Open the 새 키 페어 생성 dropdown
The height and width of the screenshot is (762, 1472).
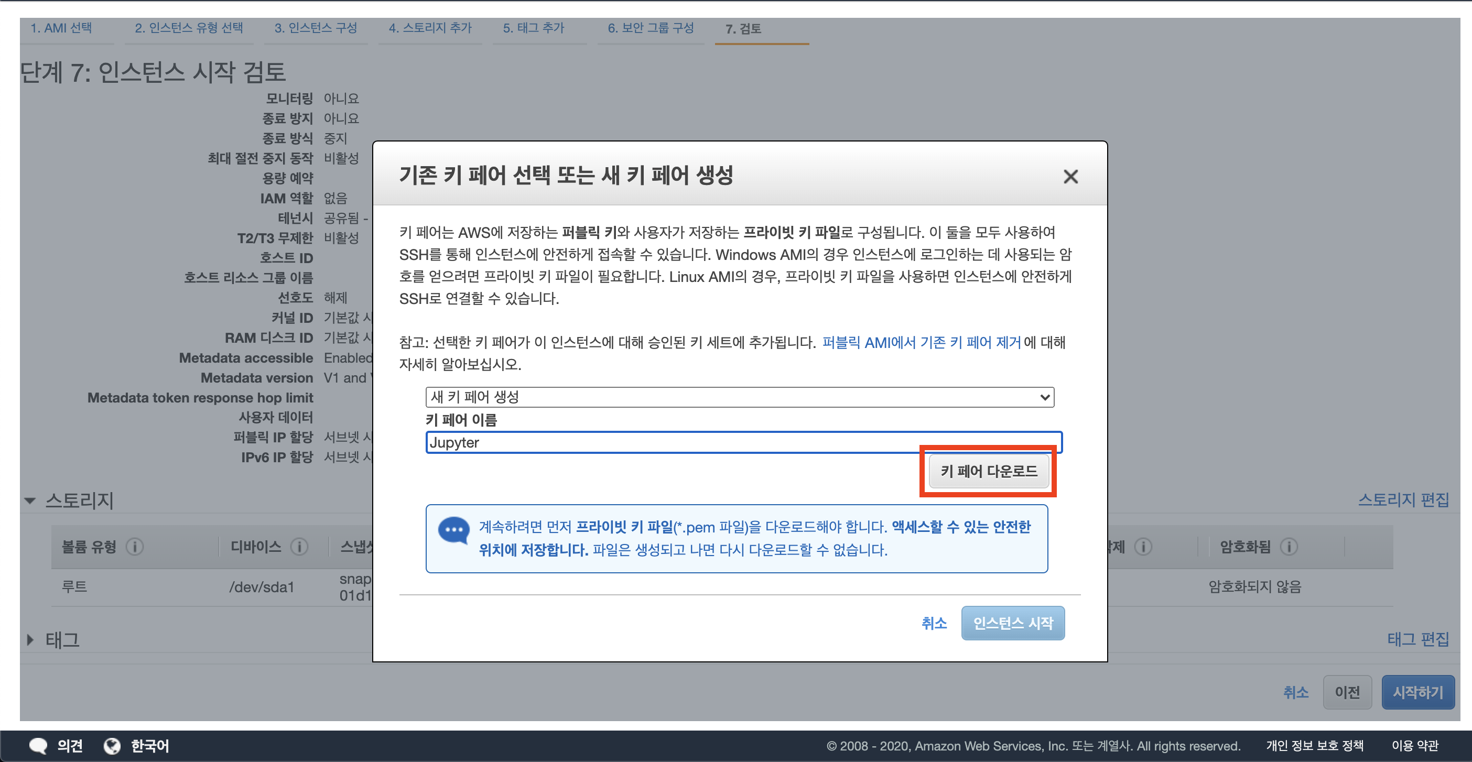click(740, 397)
